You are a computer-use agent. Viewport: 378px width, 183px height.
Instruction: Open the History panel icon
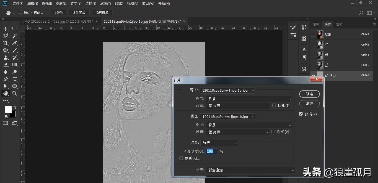(x=304, y=27)
